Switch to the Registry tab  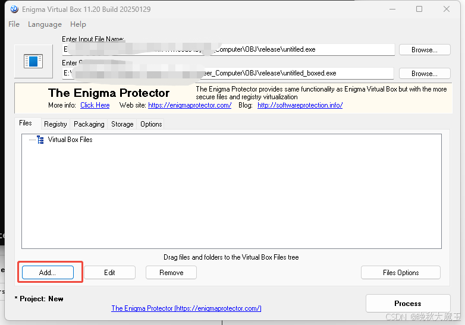click(x=55, y=124)
